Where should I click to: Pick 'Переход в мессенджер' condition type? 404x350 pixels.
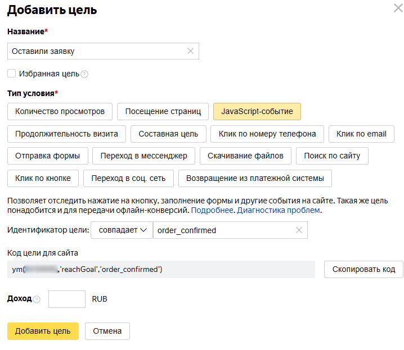pos(143,156)
